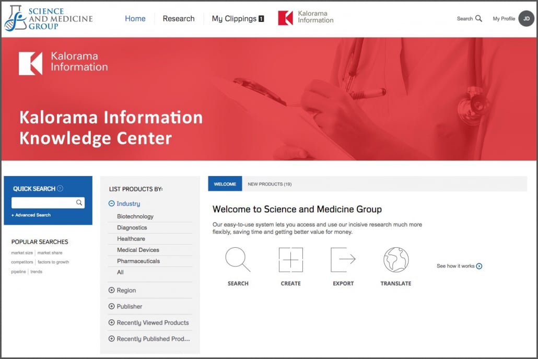
Task: Open the My Profile link
Action: tap(504, 18)
